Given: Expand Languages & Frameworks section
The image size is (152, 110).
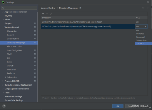Looking at the screenshot, I should (3, 89).
